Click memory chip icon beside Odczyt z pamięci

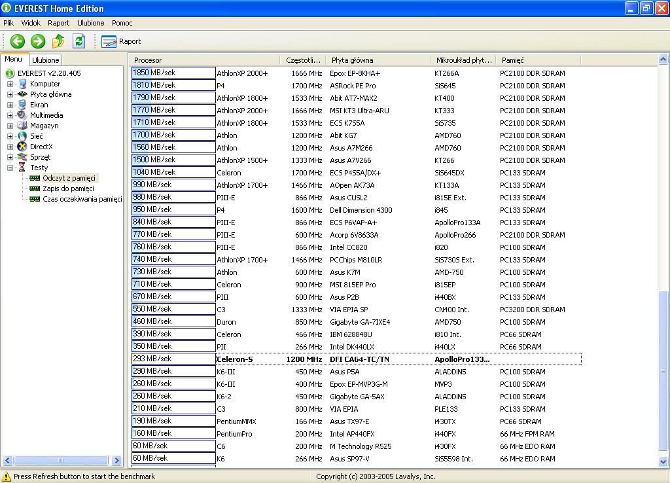(x=35, y=178)
